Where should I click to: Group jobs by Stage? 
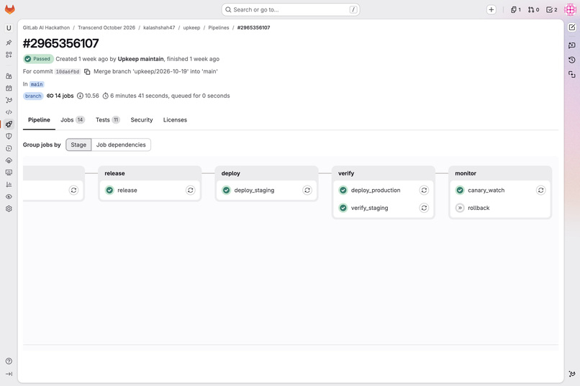pyautogui.click(x=78, y=144)
